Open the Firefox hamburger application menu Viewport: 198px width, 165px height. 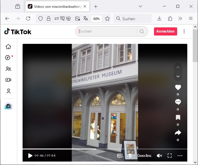click(x=190, y=18)
